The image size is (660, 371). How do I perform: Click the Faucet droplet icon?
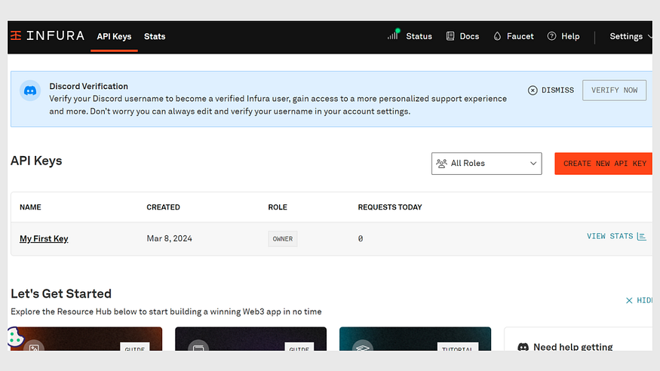(x=497, y=36)
